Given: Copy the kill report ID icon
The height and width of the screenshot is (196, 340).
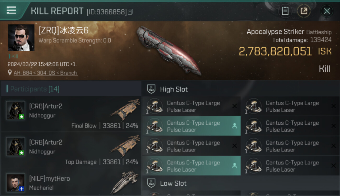Looking at the screenshot, I should pyautogui.click(x=130, y=12).
